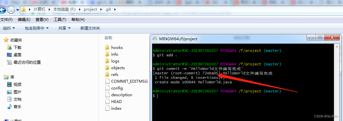Click the objects folder icon

pyautogui.click(x=107, y=68)
